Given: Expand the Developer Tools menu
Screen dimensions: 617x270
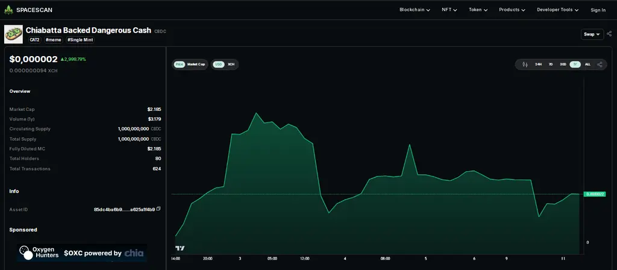Looking at the screenshot, I should coord(557,10).
